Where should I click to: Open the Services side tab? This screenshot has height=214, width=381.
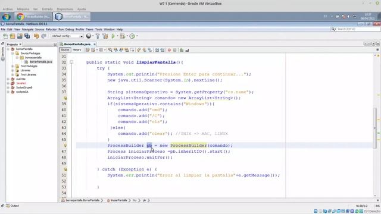coord(2,54)
